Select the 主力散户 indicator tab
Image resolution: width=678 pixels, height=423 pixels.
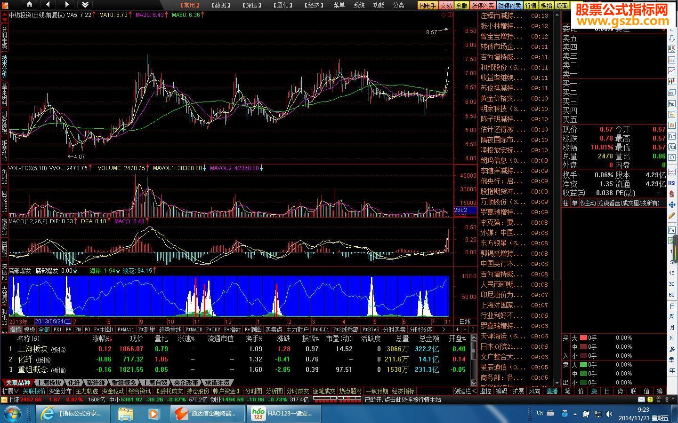click(297, 329)
